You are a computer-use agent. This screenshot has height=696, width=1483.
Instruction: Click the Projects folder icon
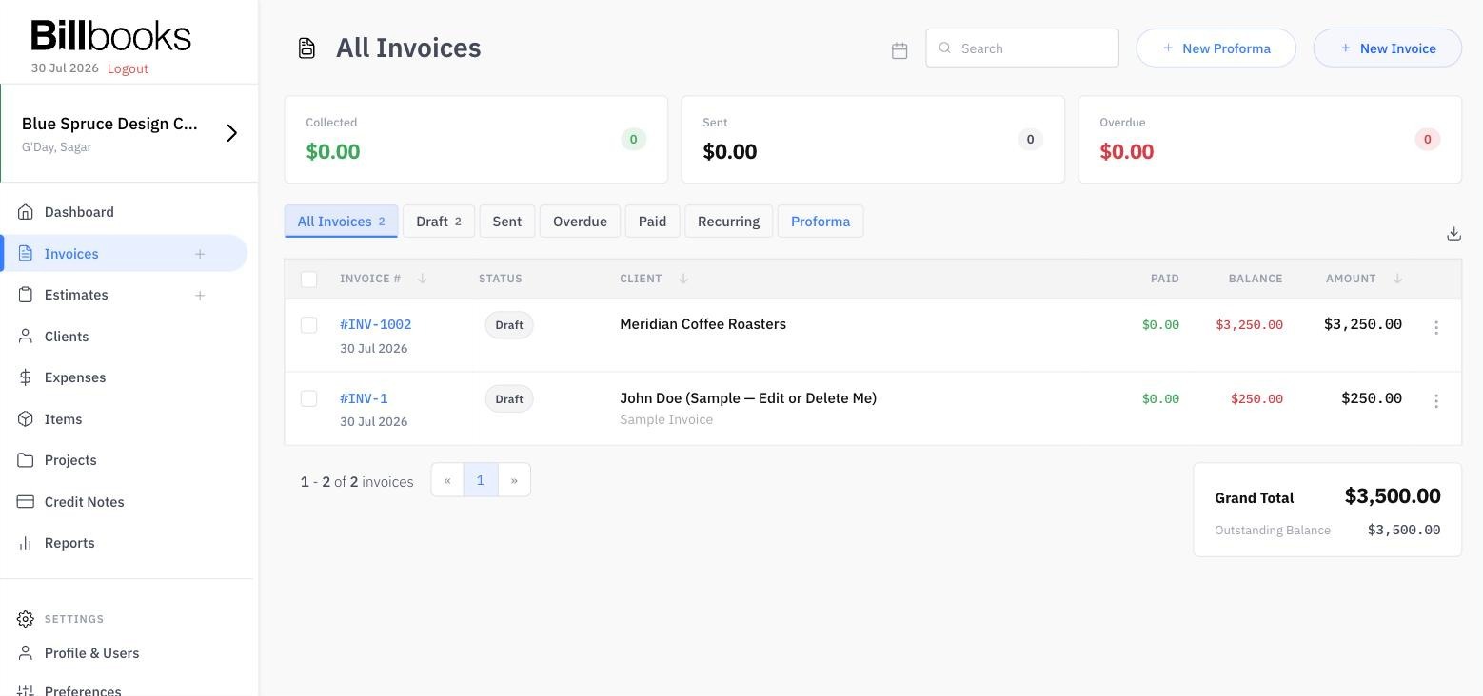tap(26, 460)
